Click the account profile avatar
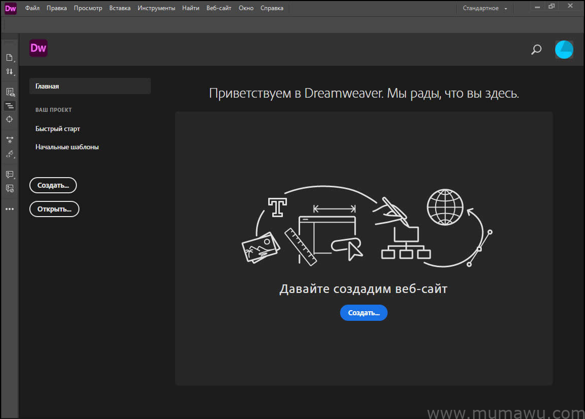585x419 pixels. click(564, 50)
